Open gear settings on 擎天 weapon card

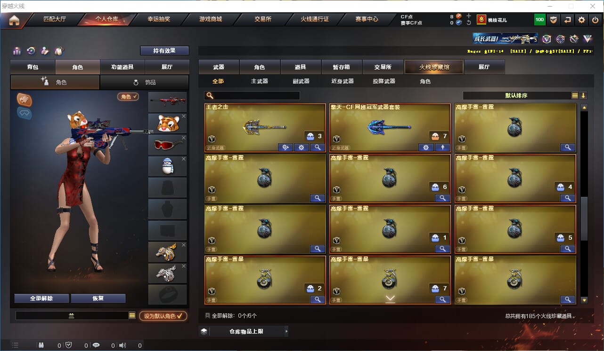click(x=426, y=147)
